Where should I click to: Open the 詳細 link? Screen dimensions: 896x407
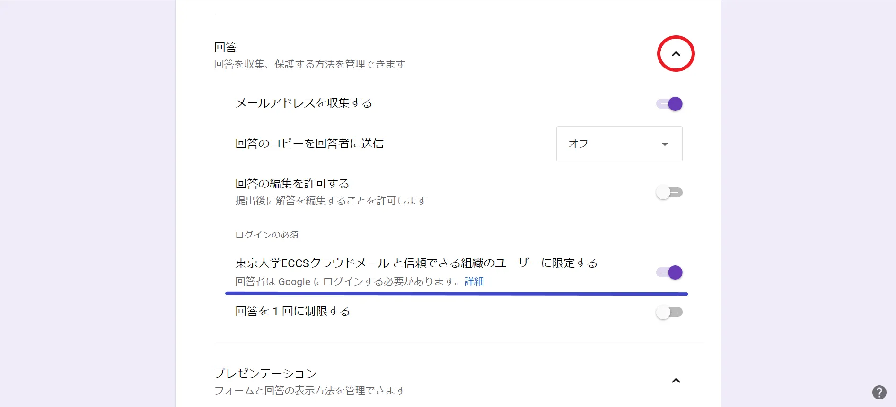(x=474, y=282)
